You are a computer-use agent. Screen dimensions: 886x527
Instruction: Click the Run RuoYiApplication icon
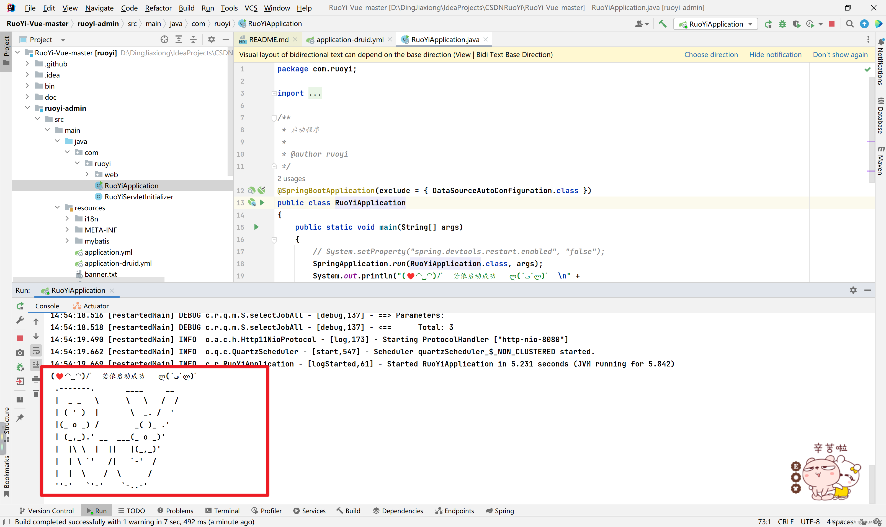click(x=768, y=24)
